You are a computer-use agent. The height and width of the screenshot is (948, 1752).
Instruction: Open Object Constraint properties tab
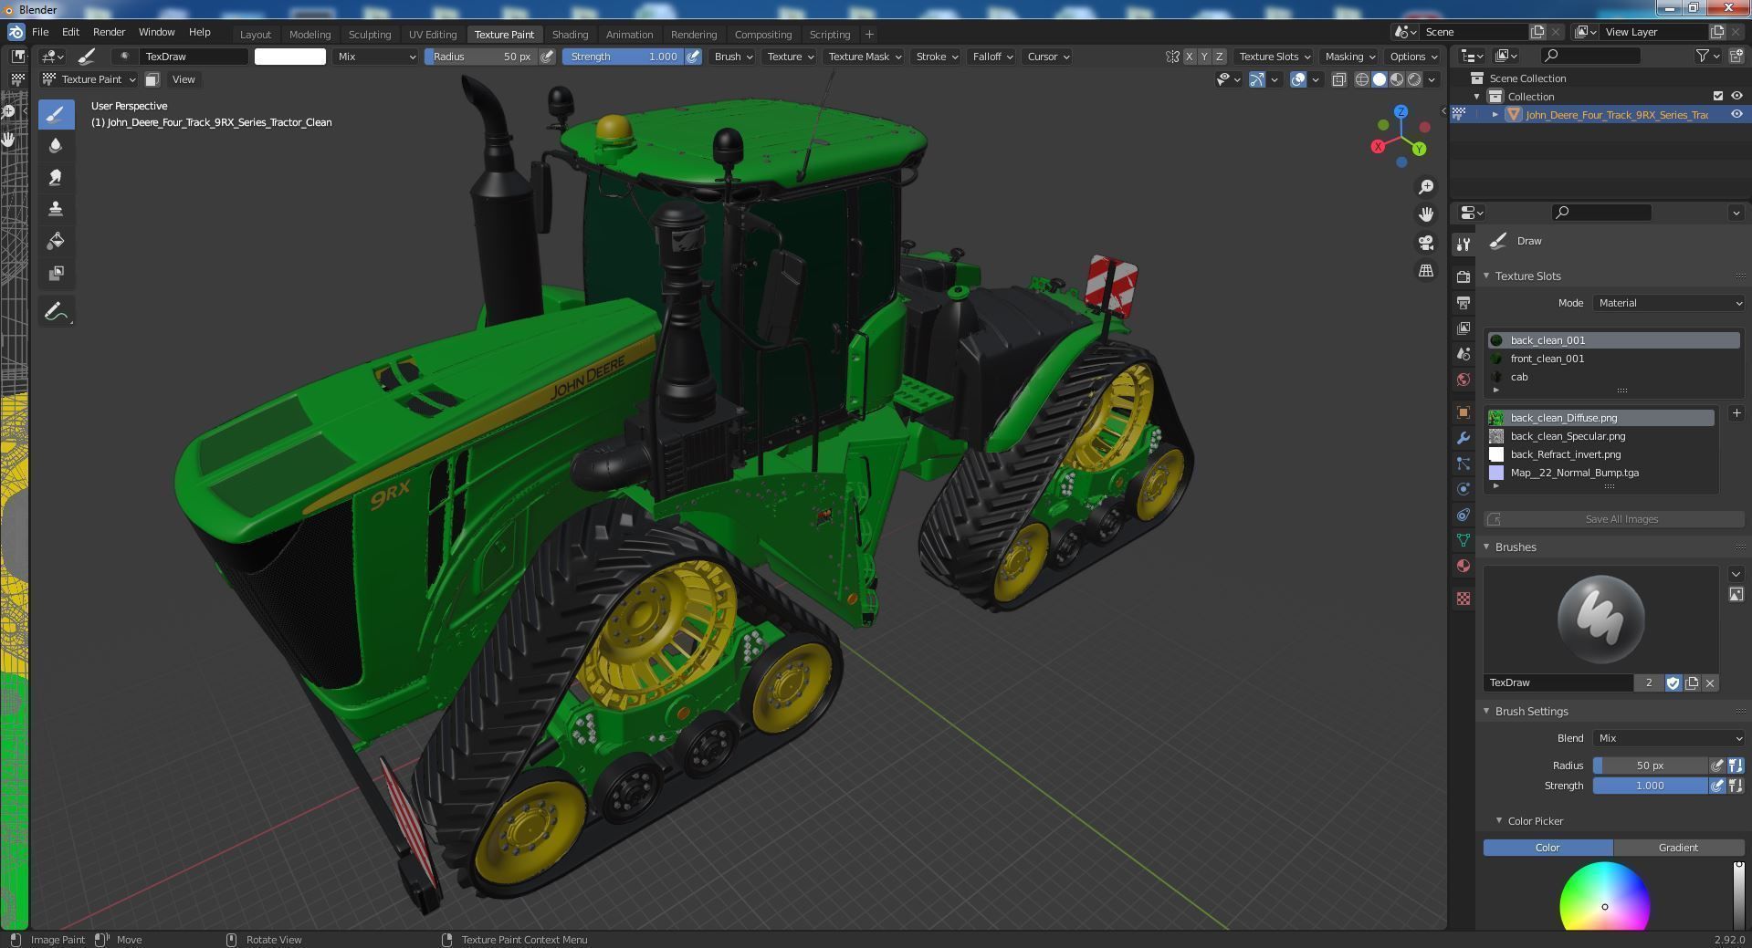point(1463,515)
